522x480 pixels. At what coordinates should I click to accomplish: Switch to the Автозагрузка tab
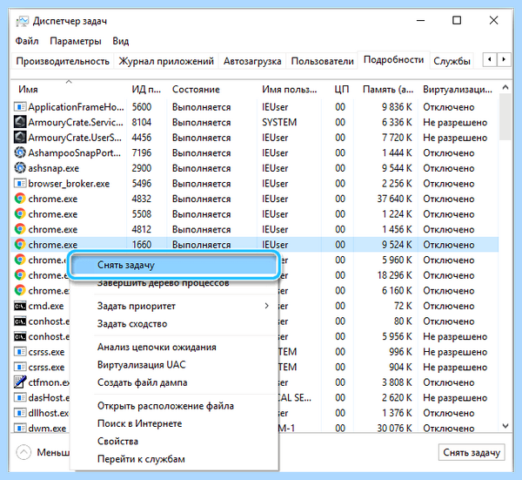(x=252, y=61)
